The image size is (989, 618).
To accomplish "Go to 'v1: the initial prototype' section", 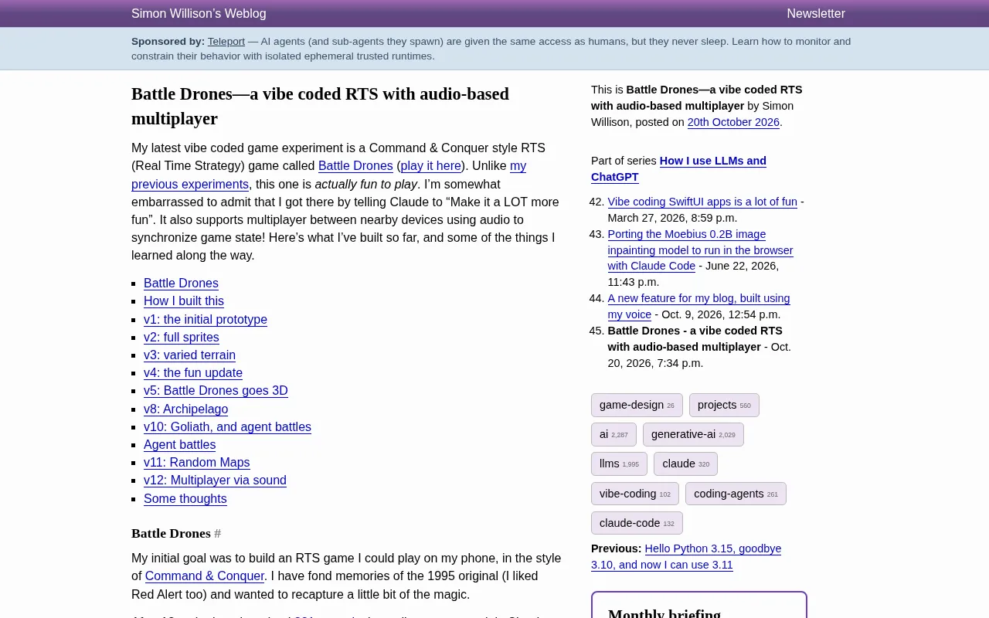I will click(x=206, y=319).
